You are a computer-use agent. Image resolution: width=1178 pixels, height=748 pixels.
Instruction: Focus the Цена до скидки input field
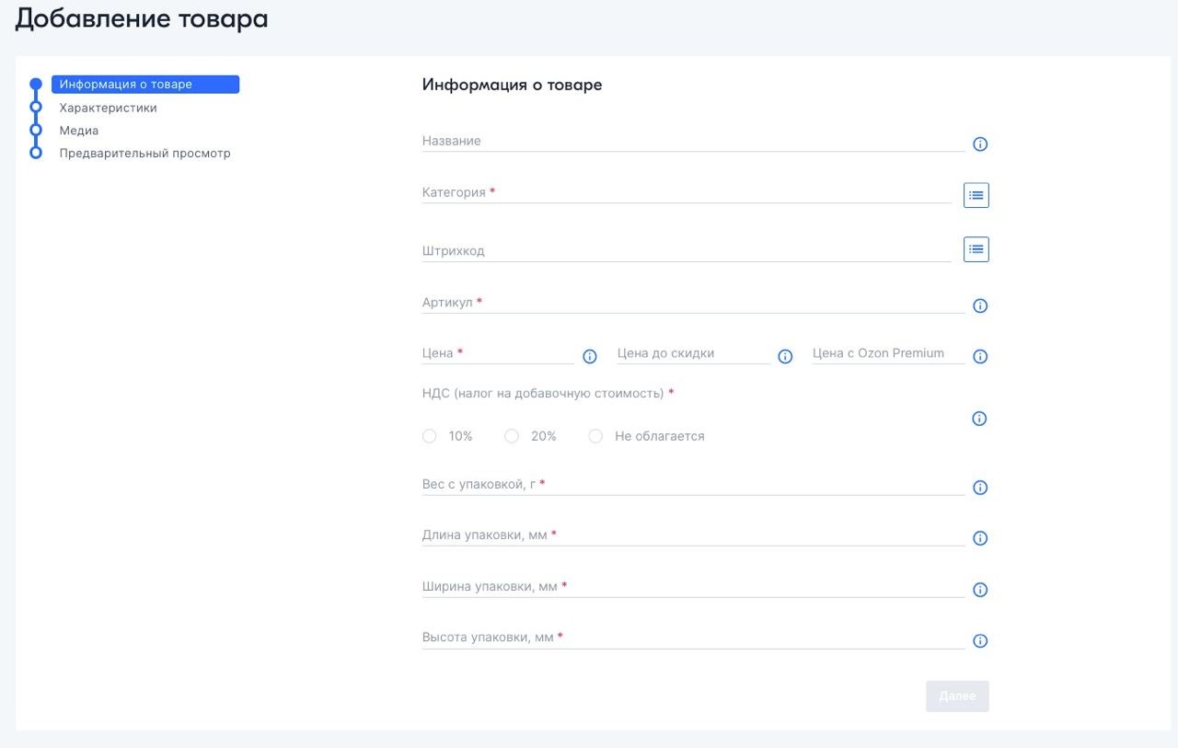click(x=694, y=353)
